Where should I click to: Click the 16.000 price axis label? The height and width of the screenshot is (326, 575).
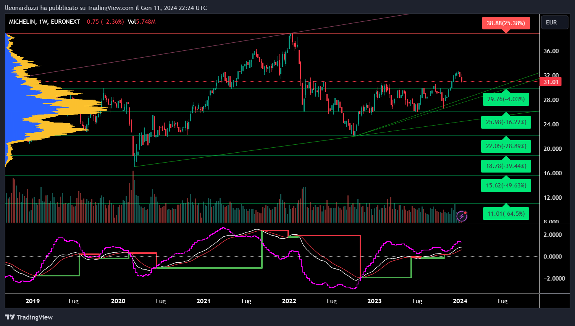tap(552, 173)
